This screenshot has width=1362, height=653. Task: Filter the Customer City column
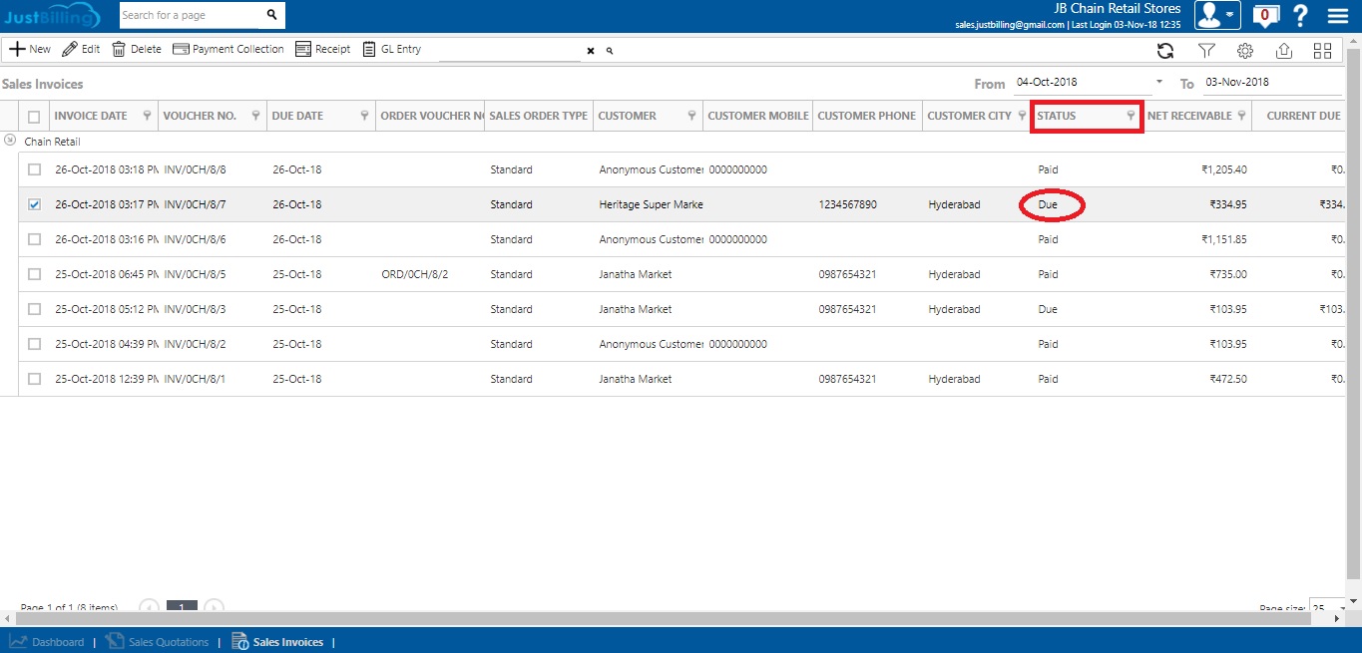click(x=1021, y=116)
